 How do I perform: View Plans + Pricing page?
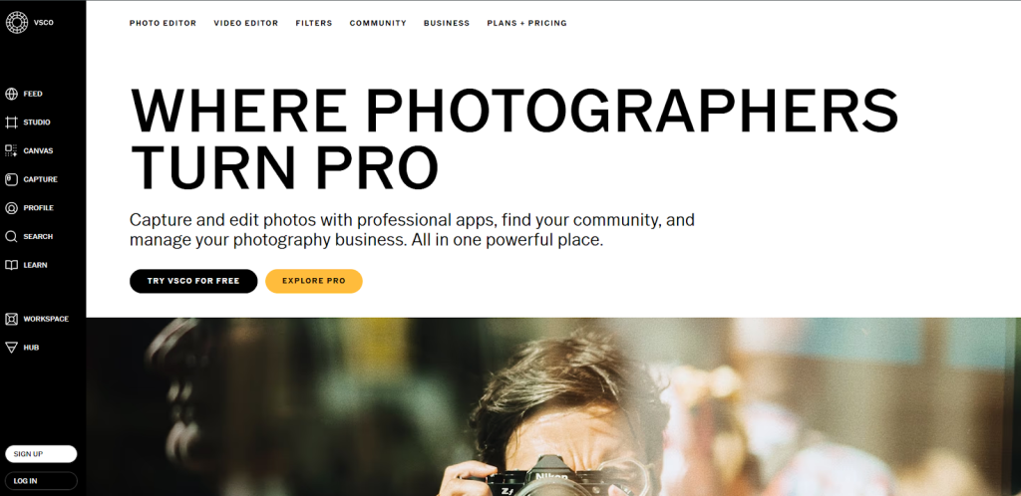pos(526,23)
